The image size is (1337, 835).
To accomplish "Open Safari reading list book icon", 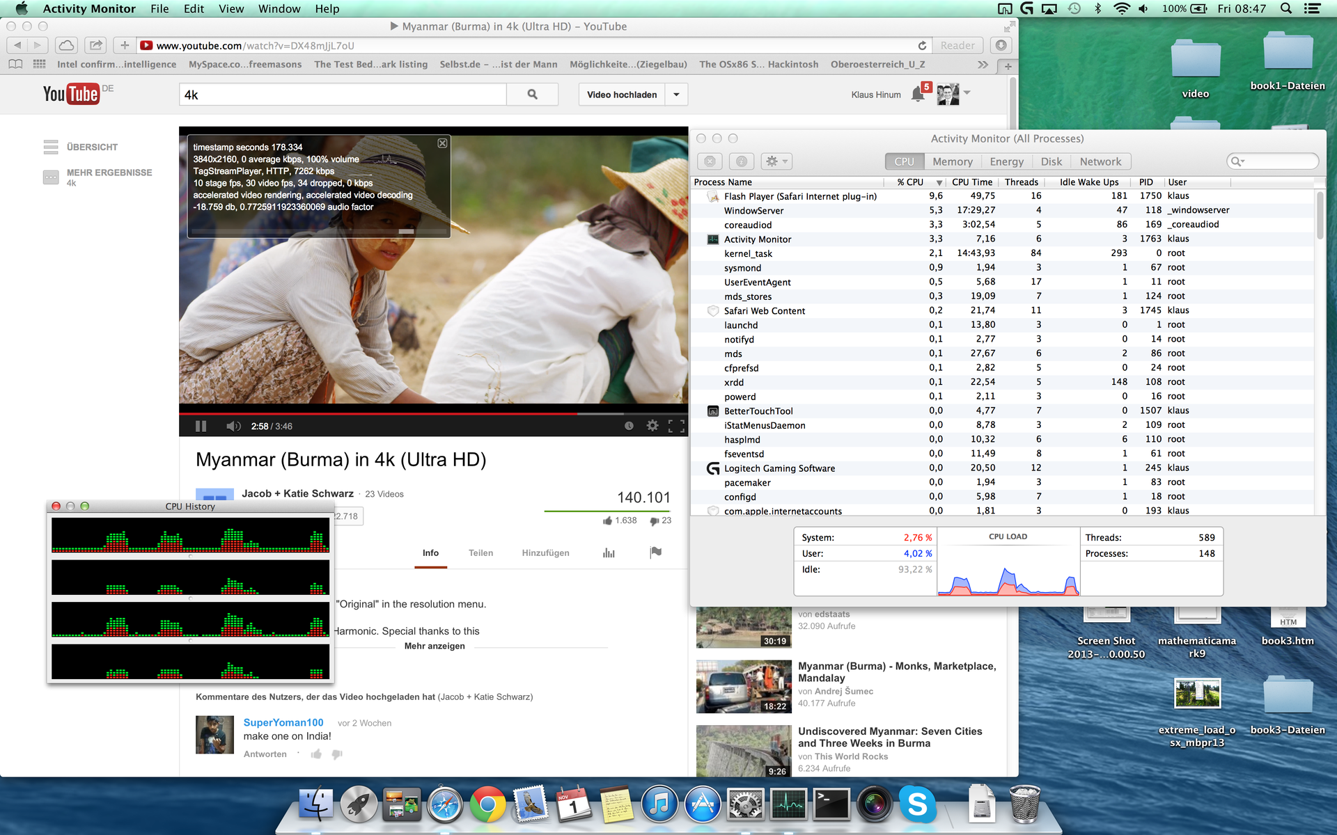I will point(15,64).
